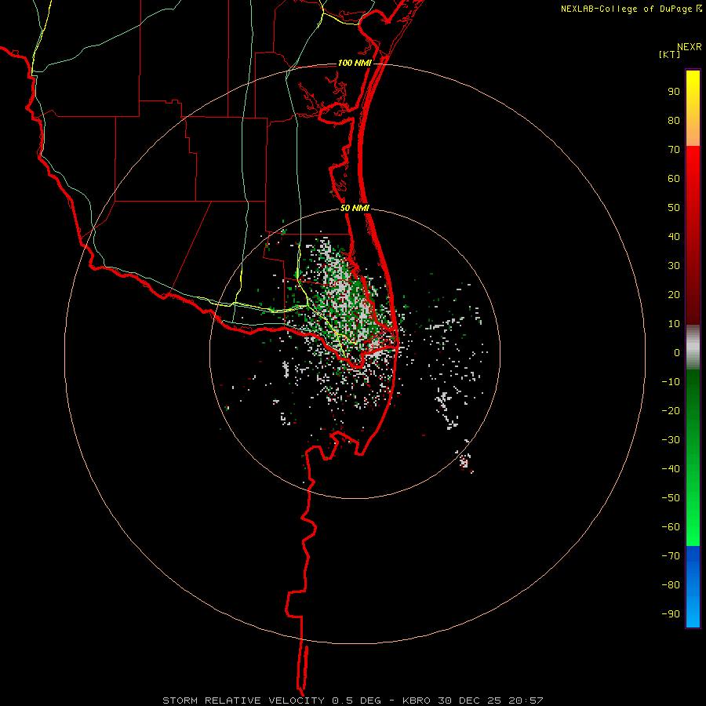Click the -90 knot legend value

(x=671, y=614)
